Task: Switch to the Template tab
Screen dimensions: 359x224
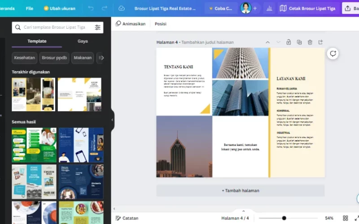Action: tap(37, 41)
